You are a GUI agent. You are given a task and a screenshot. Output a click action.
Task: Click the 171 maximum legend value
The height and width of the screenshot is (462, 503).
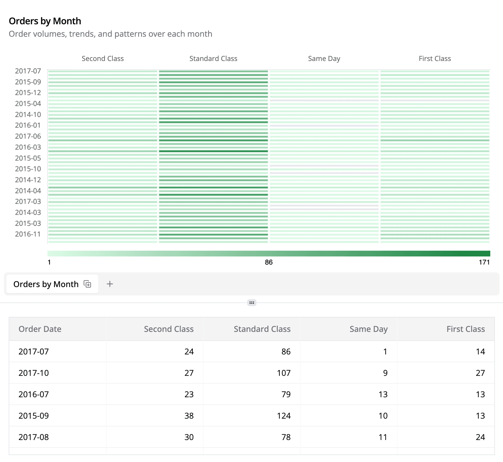coord(484,262)
